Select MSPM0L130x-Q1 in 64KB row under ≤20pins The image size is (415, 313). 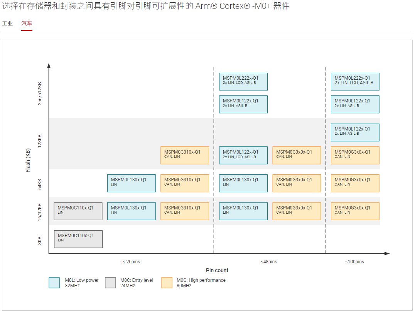[132, 183]
